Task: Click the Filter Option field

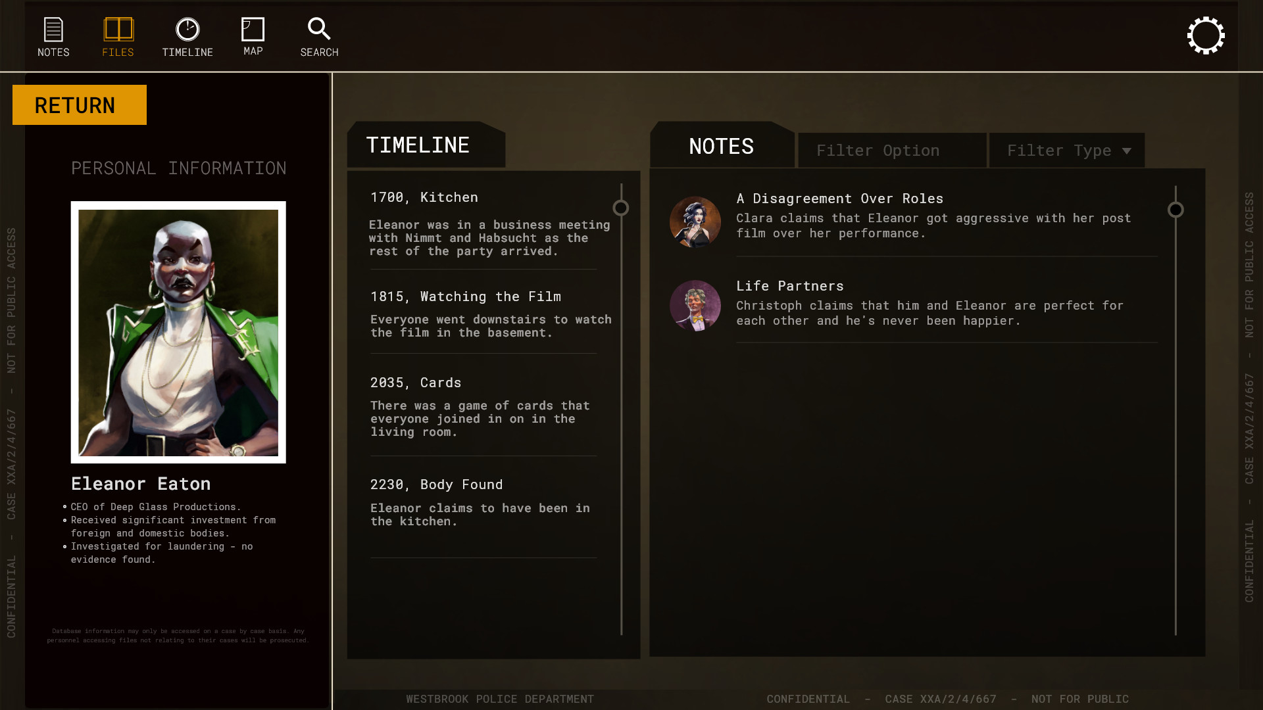Action: [x=891, y=151]
